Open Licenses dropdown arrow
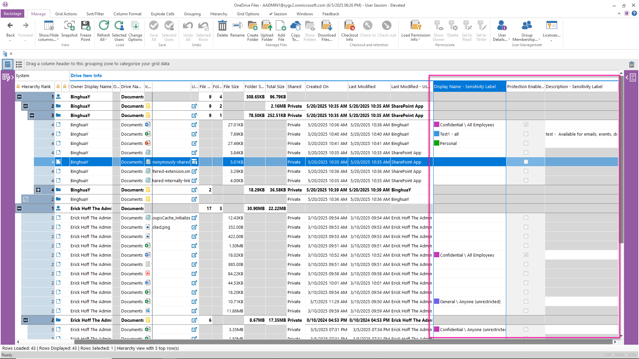The width and height of the screenshot is (639, 359). (551, 41)
